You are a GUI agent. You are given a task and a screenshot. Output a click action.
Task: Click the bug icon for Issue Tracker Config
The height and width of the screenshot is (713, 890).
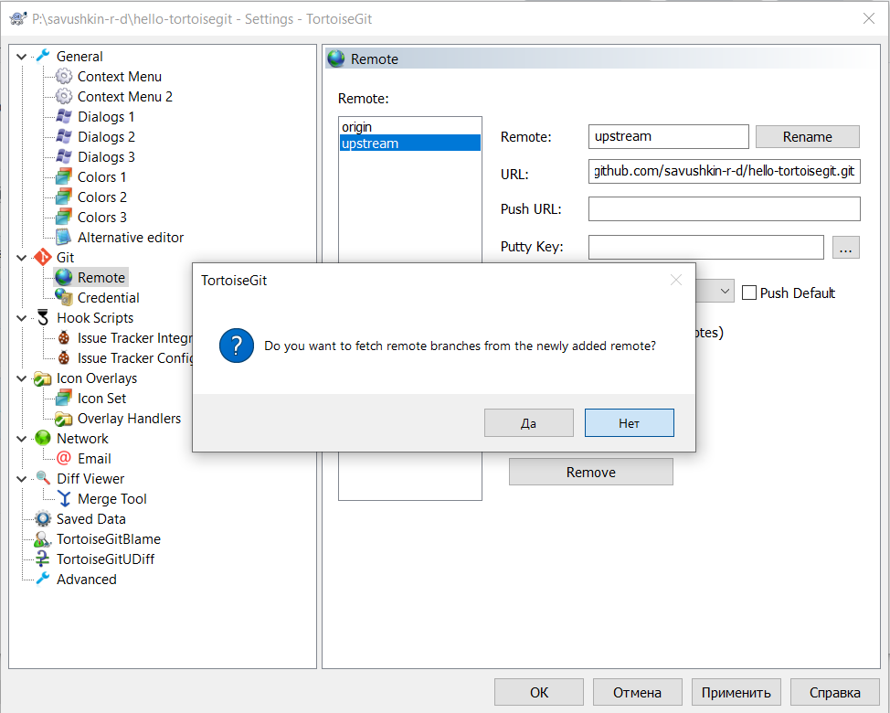point(64,357)
